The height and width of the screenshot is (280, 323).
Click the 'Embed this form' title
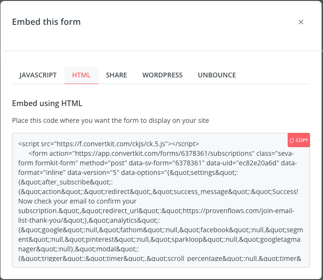click(x=46, y=22)
